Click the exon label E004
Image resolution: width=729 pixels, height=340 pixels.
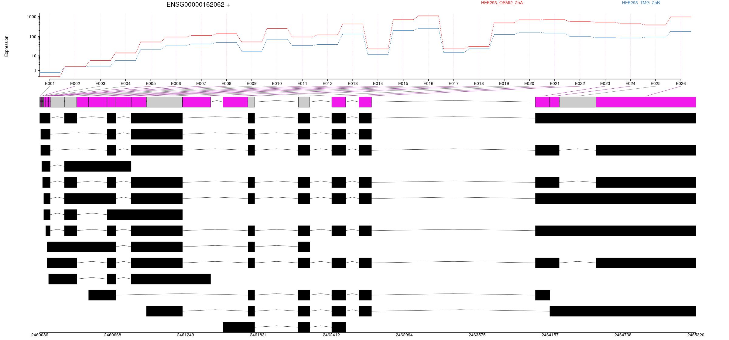point(125,83)
